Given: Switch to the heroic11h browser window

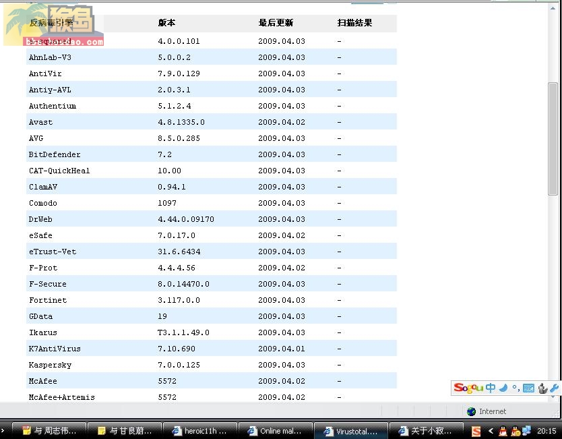Looking at the screenshot, I should (200, 431).
